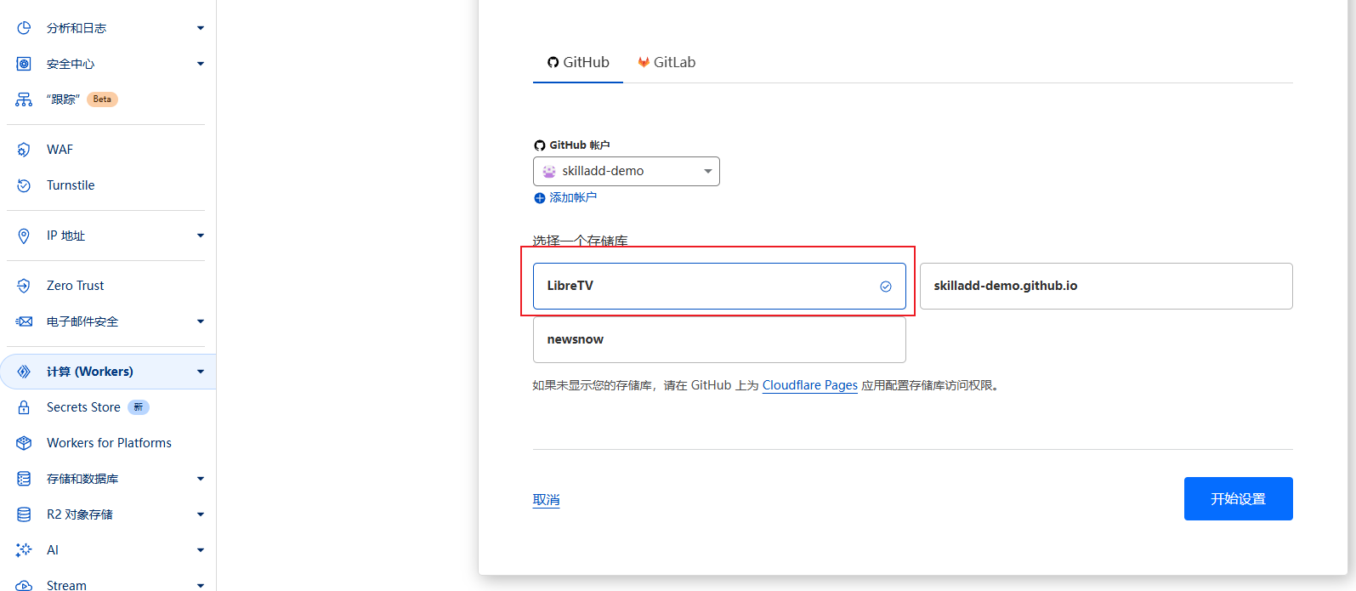Click the AI sparkle icon
Image resolution: width=1356 pixels, height=591 pixels.
24,550
